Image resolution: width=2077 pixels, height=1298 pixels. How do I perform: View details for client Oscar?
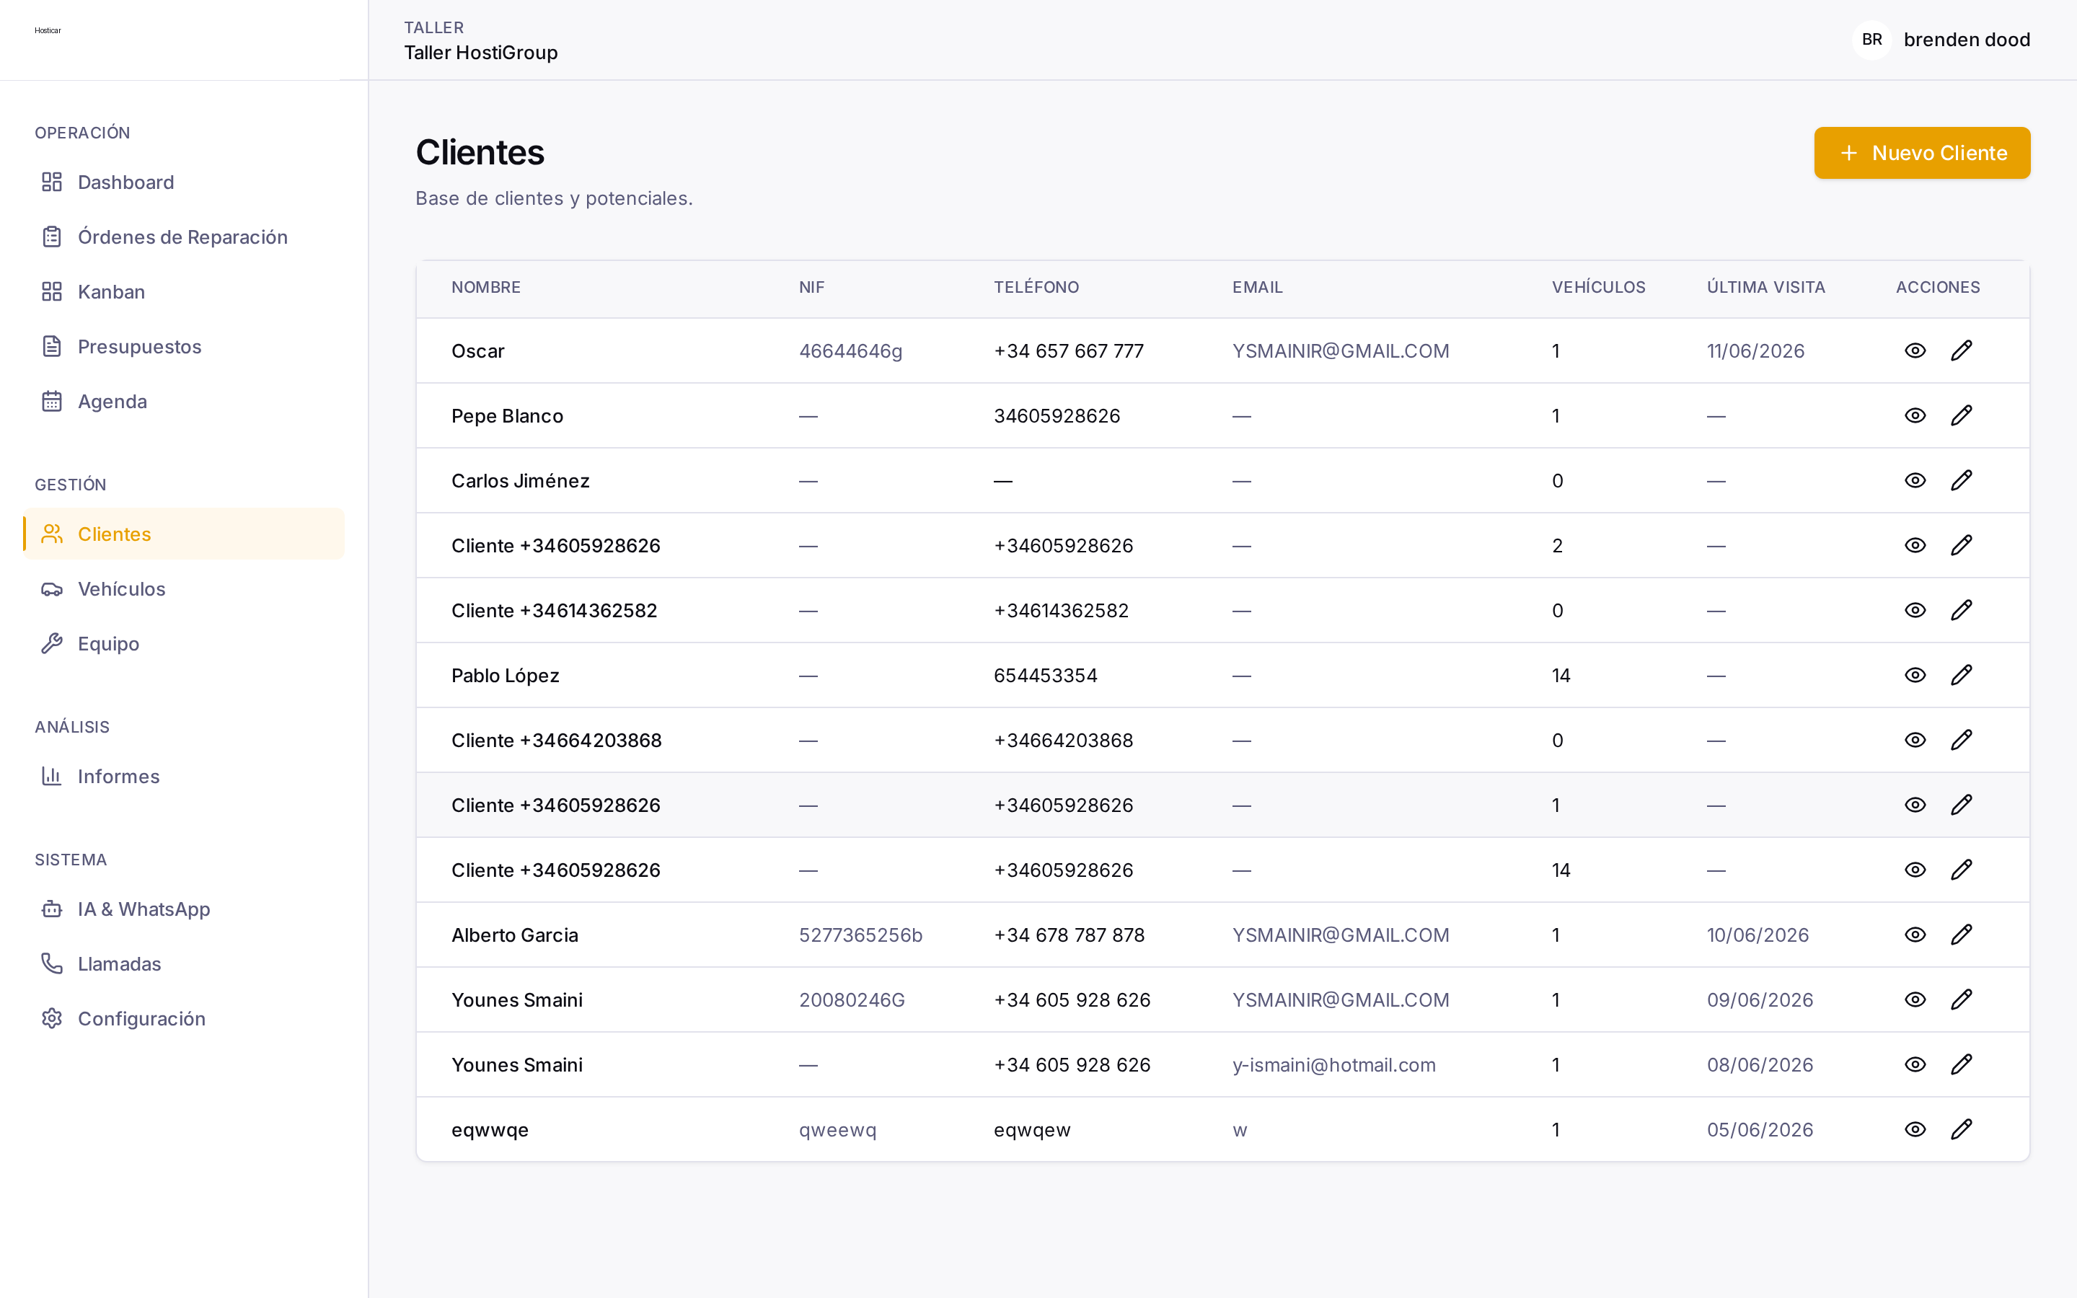[1915, 350]
